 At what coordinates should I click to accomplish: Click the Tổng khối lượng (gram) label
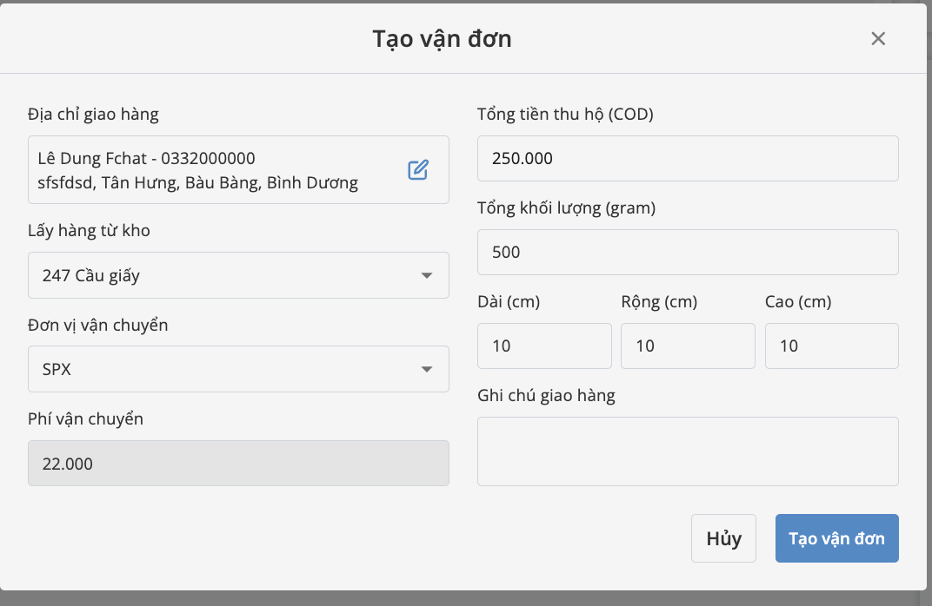(566, 207)
